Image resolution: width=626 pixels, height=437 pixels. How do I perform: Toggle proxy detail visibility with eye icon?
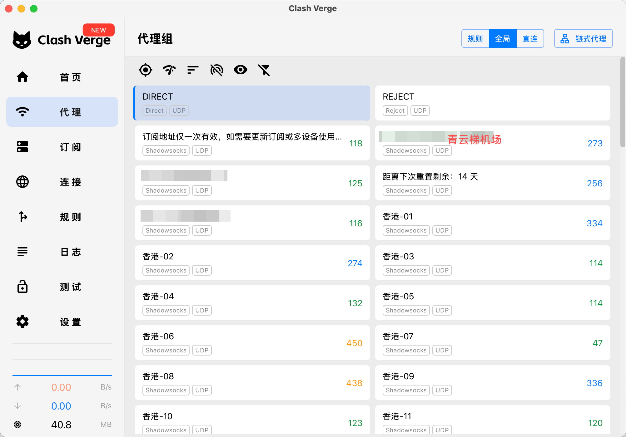(240, 70)
